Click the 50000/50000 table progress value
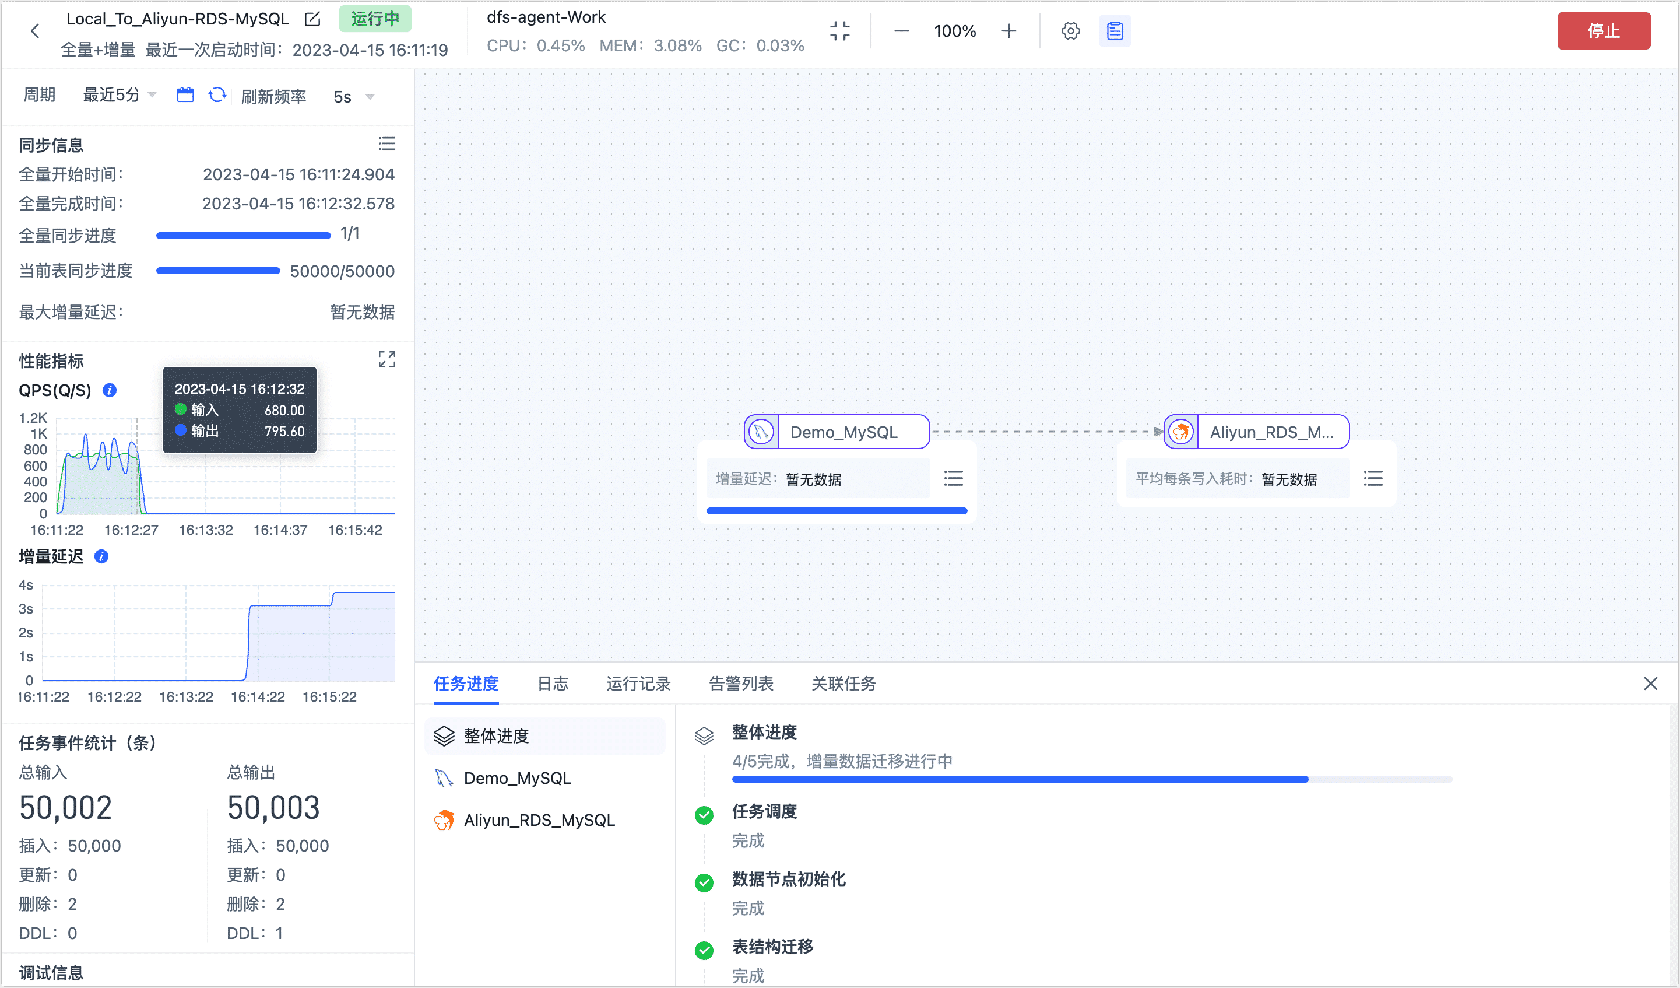This screenshot has height=988, width=1680. point(342,272)
